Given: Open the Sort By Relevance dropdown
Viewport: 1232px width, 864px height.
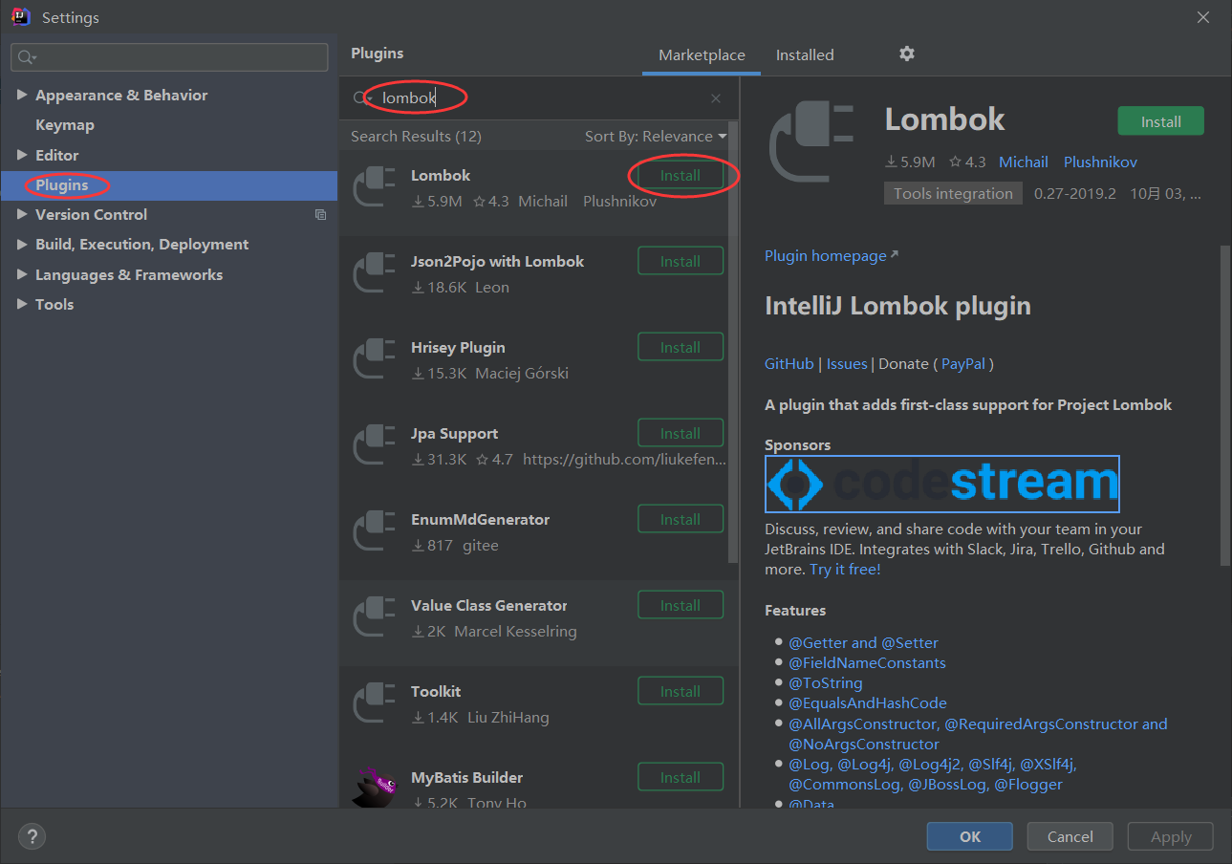Looking at the screenshot, I should click(x=656, y=137).
